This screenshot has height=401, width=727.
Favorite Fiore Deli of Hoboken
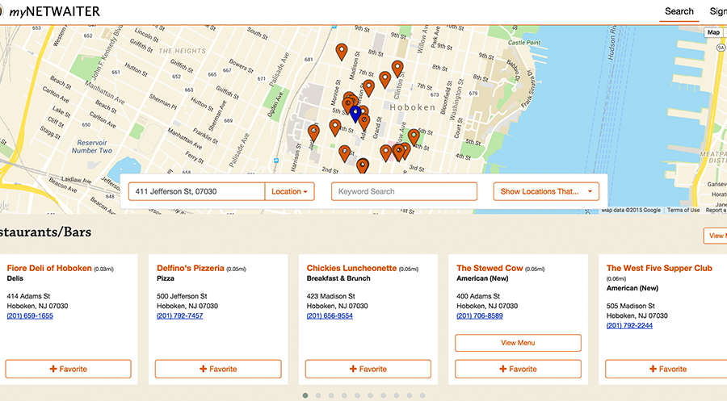coord(68,369)
